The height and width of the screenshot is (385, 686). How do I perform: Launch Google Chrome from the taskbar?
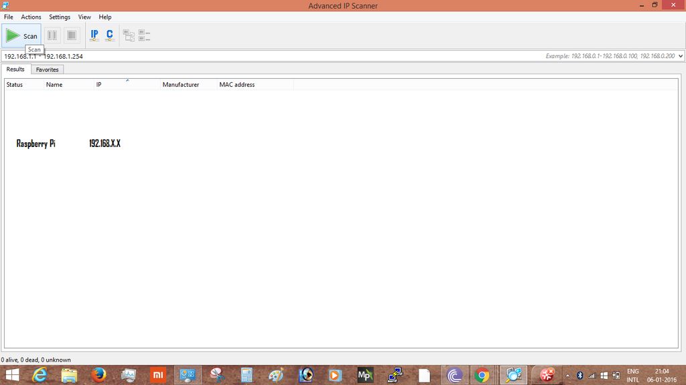[482, 375]
